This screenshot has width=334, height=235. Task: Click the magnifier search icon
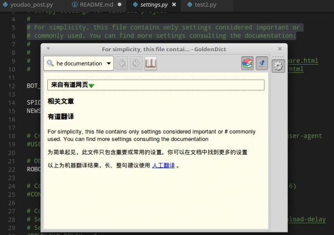click(x=50, y=63)
